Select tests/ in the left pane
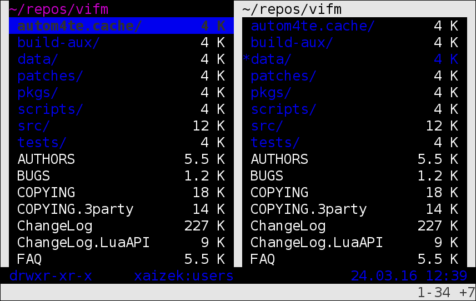 tap(122, 143)
